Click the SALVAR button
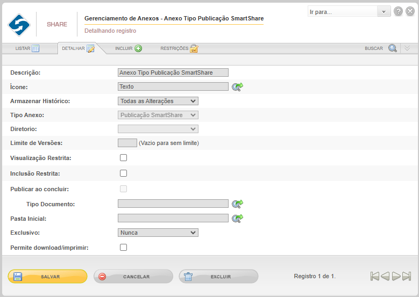The height and width of the screenshot is (297, 419). [x=47, y=277]
